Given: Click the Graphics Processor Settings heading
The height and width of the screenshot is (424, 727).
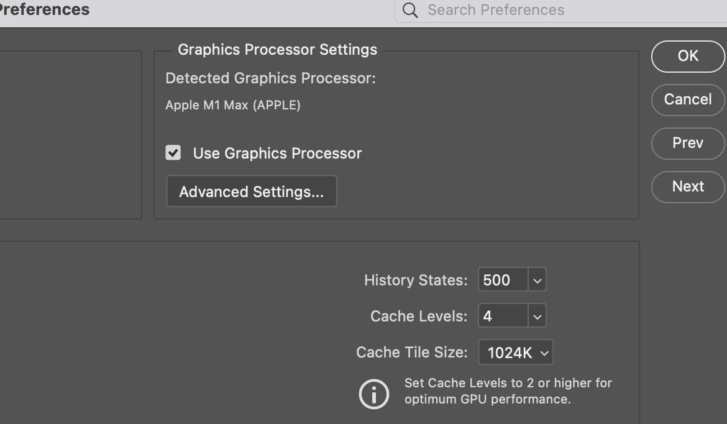Looking at the screenshot, I should pos(277,50).
